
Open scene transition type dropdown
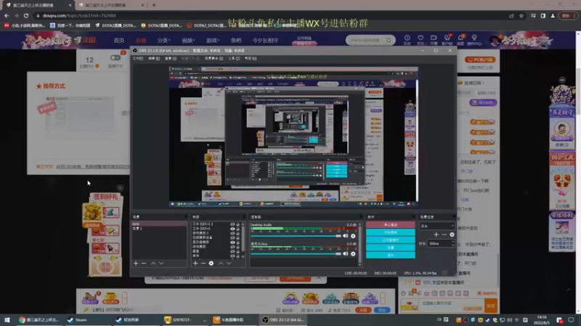(437, 226)
